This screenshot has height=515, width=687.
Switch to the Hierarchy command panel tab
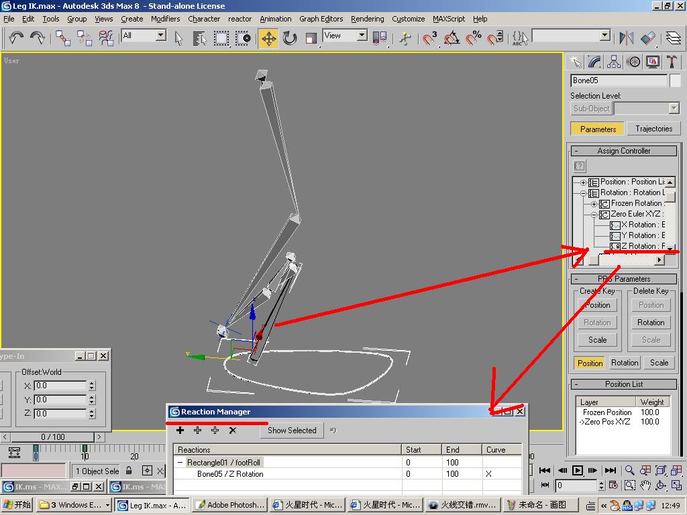[614, 62]
